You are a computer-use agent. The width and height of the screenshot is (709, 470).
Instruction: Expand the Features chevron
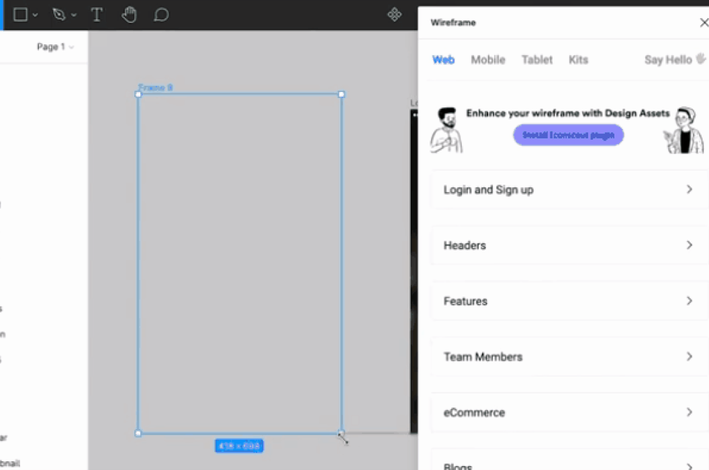689,301
